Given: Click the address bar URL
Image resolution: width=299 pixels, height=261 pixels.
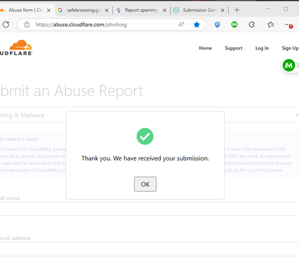Looking at the screenshot, I should click(81, 24).
